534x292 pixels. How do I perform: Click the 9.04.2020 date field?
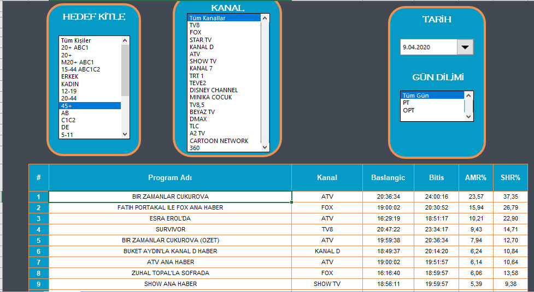pyautogui.click(x=428, y=47)
